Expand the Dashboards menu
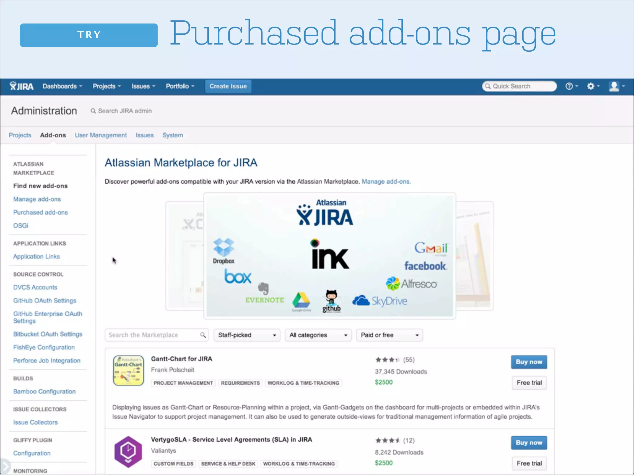Image resolution: width=634 pixels, height=475 pixels. click(x=62, y=86)
